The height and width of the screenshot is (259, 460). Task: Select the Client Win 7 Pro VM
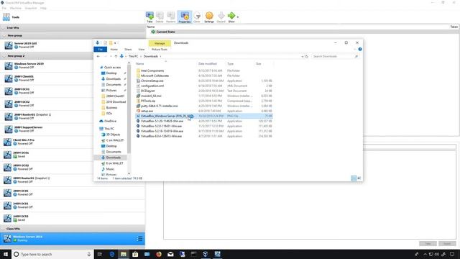pyautogui.click(x=47, y=142)
